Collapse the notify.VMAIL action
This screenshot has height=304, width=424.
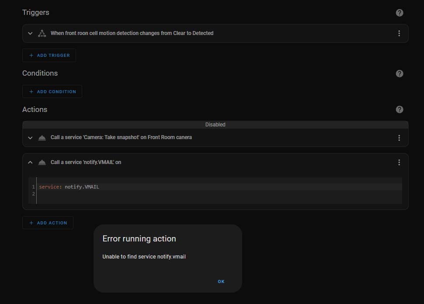click(30, 162)
